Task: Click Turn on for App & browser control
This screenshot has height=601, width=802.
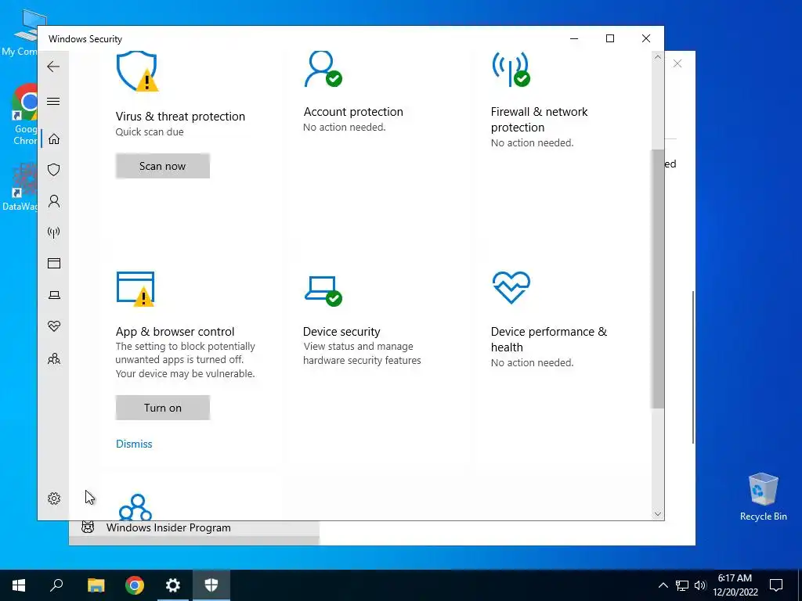Action: [163, 408]
